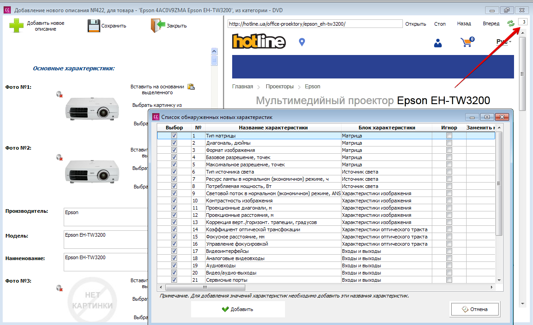Viewport: 533px width, 325px height.
Task: Check Игнор box for Тип источника света
Action: 449,172
